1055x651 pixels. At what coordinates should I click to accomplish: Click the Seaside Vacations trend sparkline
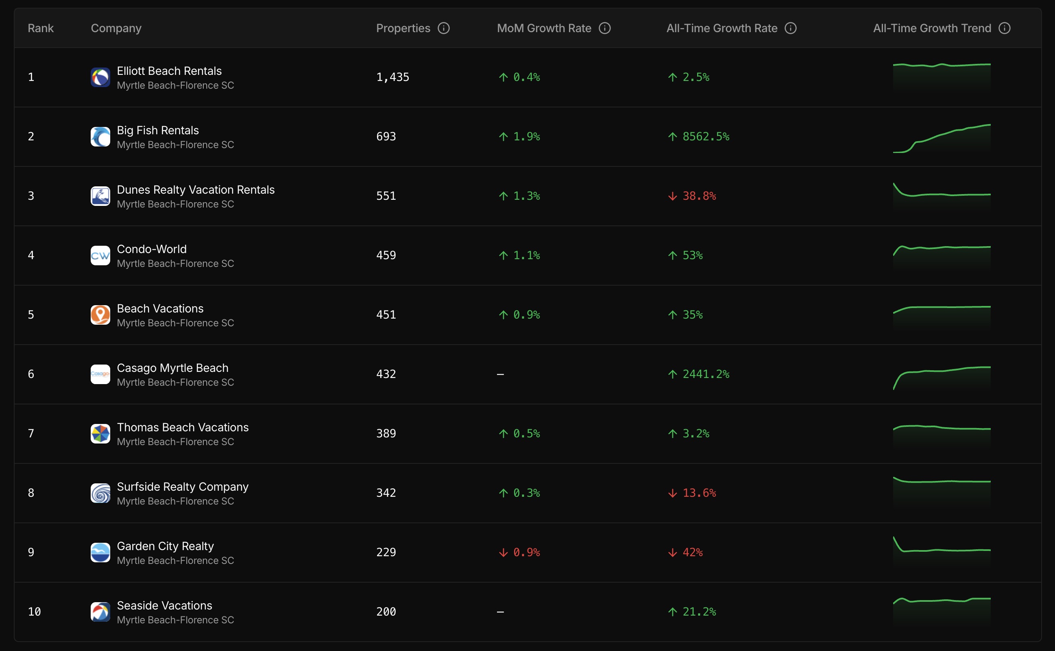942,612
